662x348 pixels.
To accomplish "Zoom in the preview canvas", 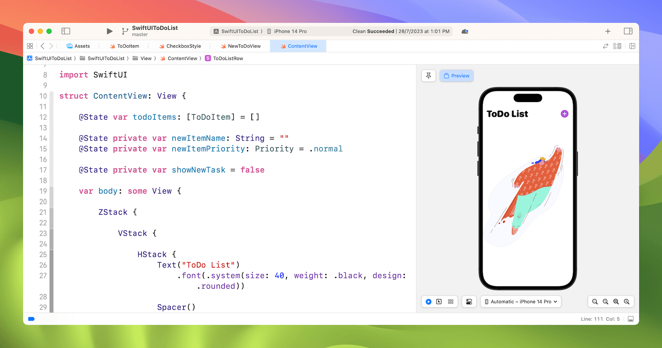I will [627, 301].
